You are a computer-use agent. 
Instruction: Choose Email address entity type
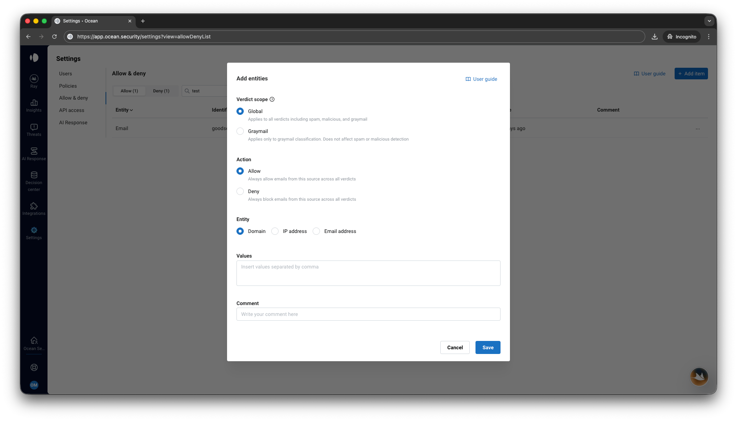coord(316,231)
